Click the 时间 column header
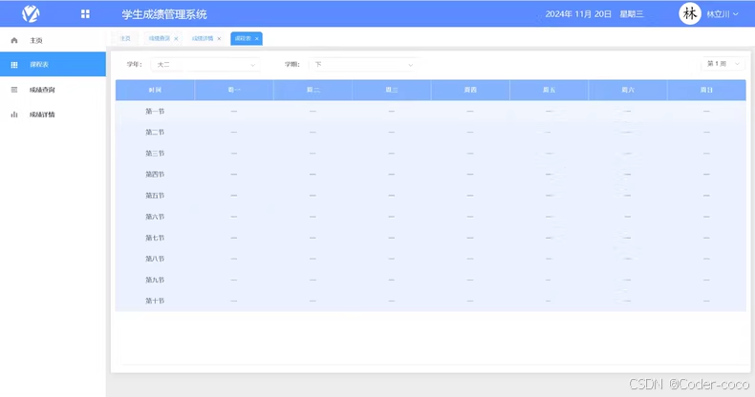Viewport: 755px width, 397px height. pos(155,90)
